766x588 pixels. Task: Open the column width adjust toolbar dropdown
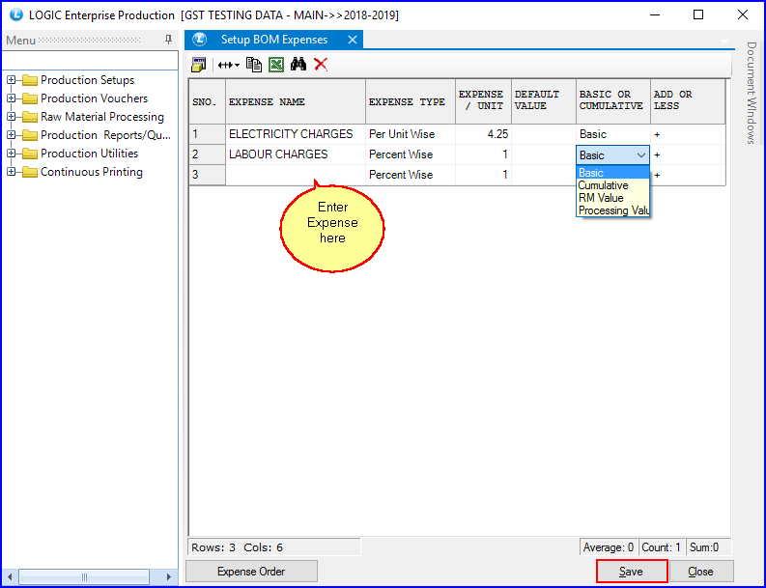click(228, 65)
